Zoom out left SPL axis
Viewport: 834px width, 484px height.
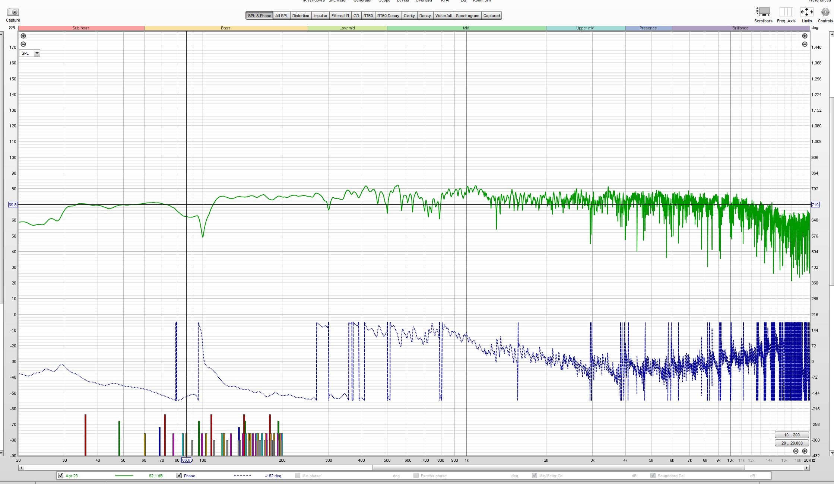(x=23, y=44)
